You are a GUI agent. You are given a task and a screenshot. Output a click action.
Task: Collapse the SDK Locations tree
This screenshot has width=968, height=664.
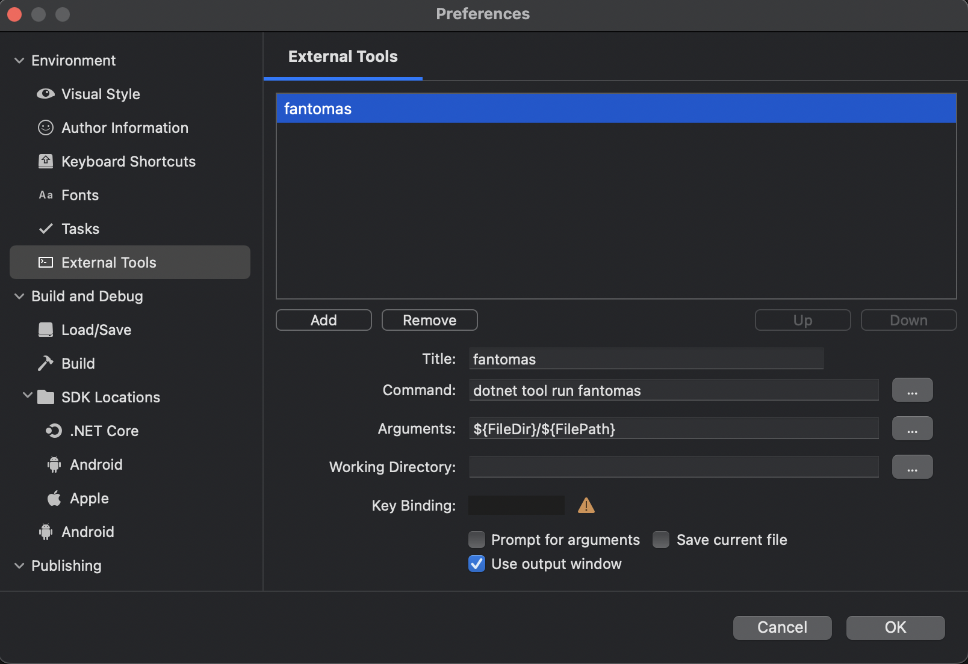coord(27,395)
